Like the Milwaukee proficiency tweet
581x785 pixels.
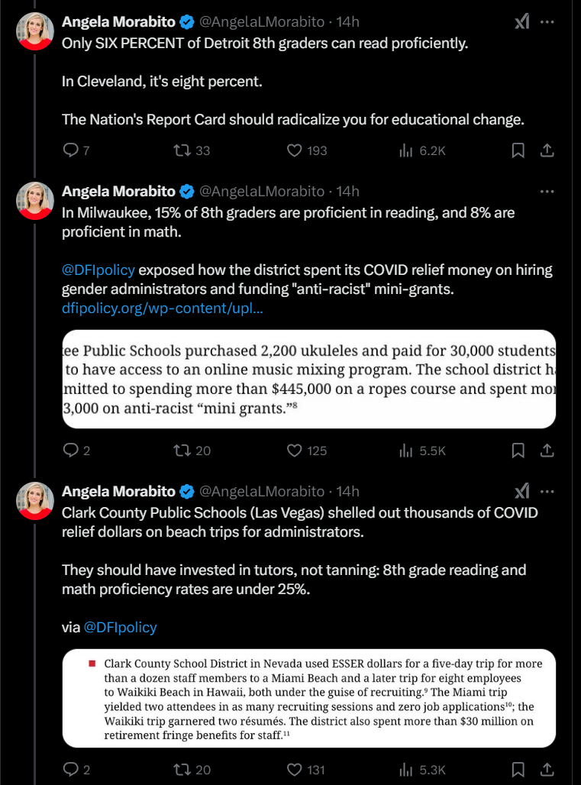295,451
